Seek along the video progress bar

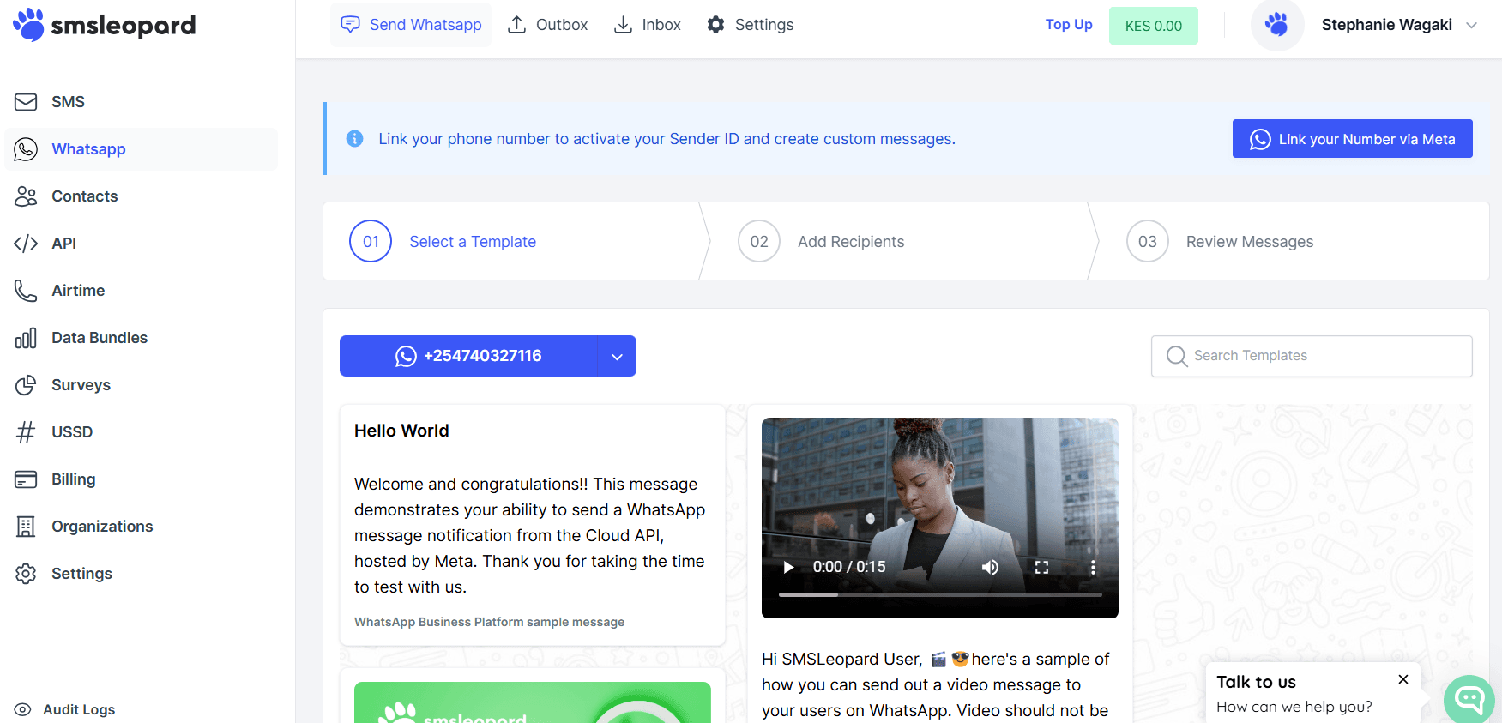(940, 594)
